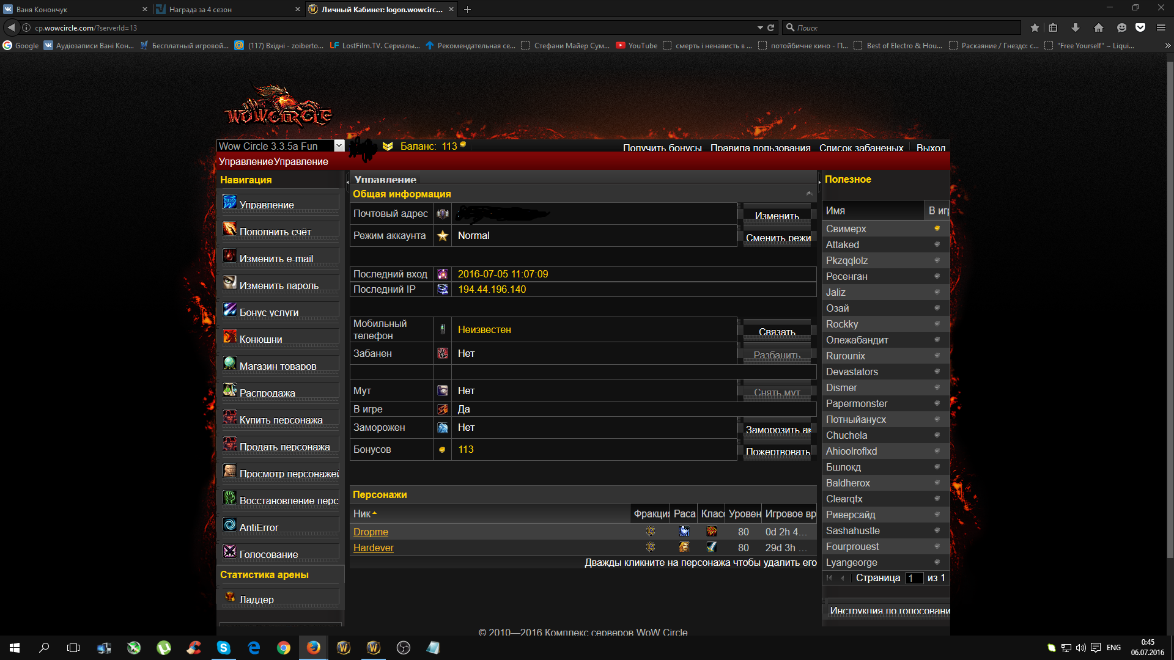Open Firefox downloads arrow icon
Viewport: 1174px width, 660px height.
pyautogui.click(x=1075, y=28)
